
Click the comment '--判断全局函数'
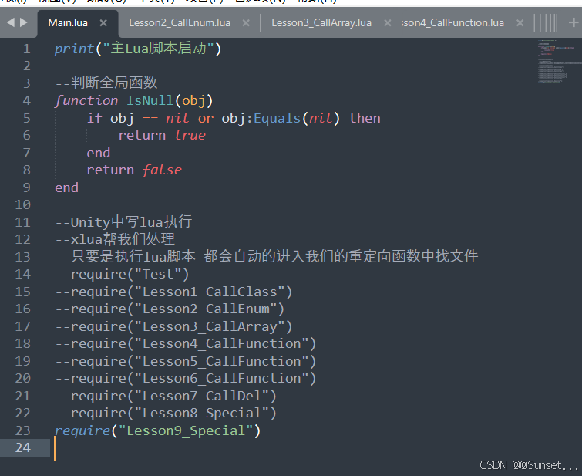tap(106, 83)
